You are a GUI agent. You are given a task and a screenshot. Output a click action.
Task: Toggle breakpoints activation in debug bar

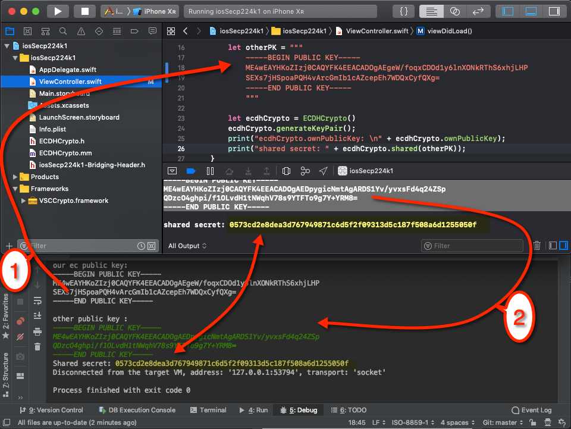pyautogui.click(x=191, y=171)
